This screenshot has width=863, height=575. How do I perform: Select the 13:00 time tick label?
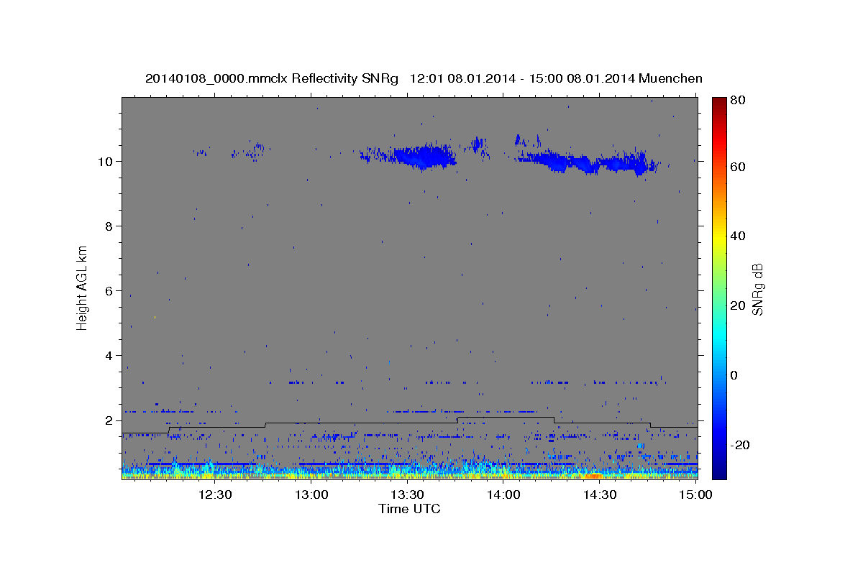point(311,495)
